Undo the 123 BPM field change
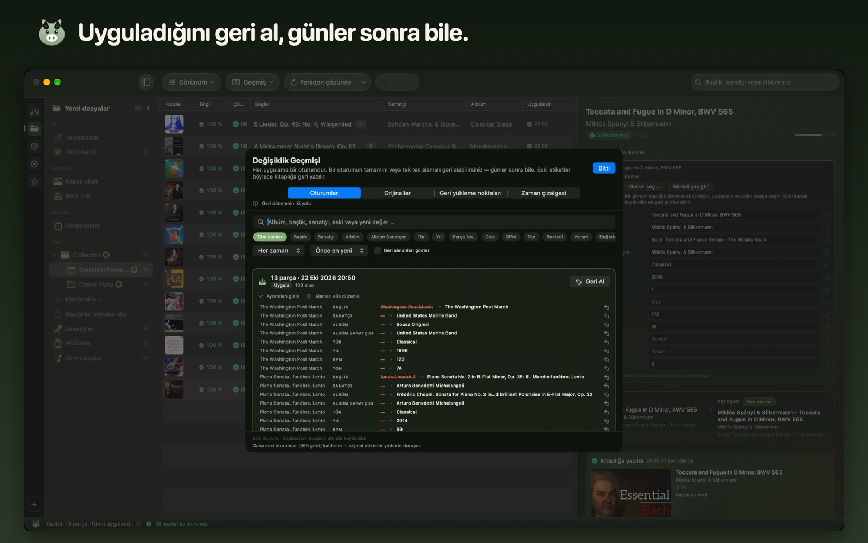This screenshot has height=543, width=868. point(607,359)
